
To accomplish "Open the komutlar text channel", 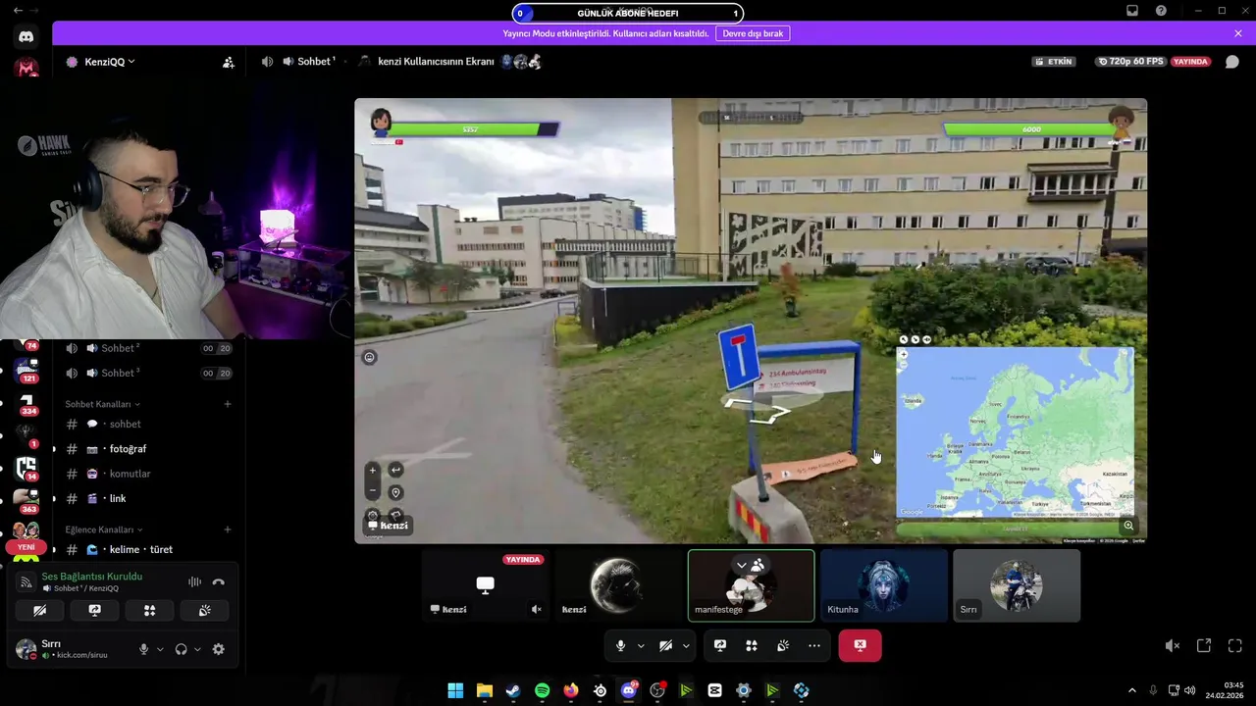I will coord(148,474).
